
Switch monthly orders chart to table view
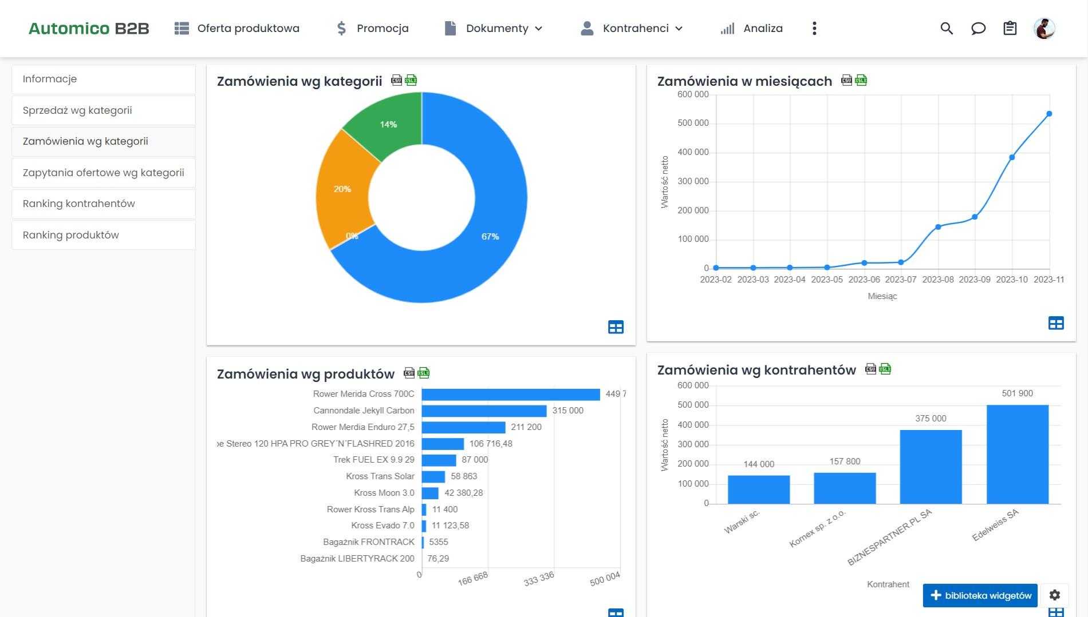coord(1056,323)
